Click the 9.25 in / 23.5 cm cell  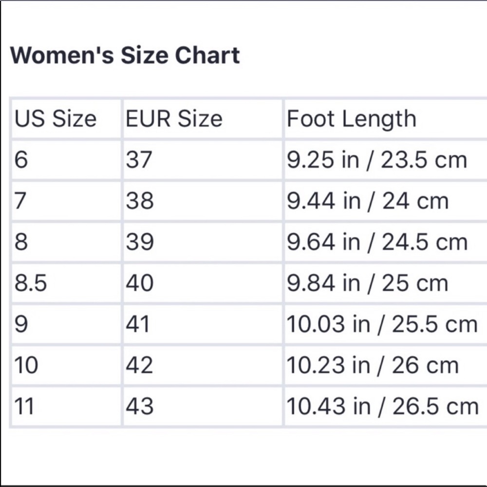pos(376,160)
